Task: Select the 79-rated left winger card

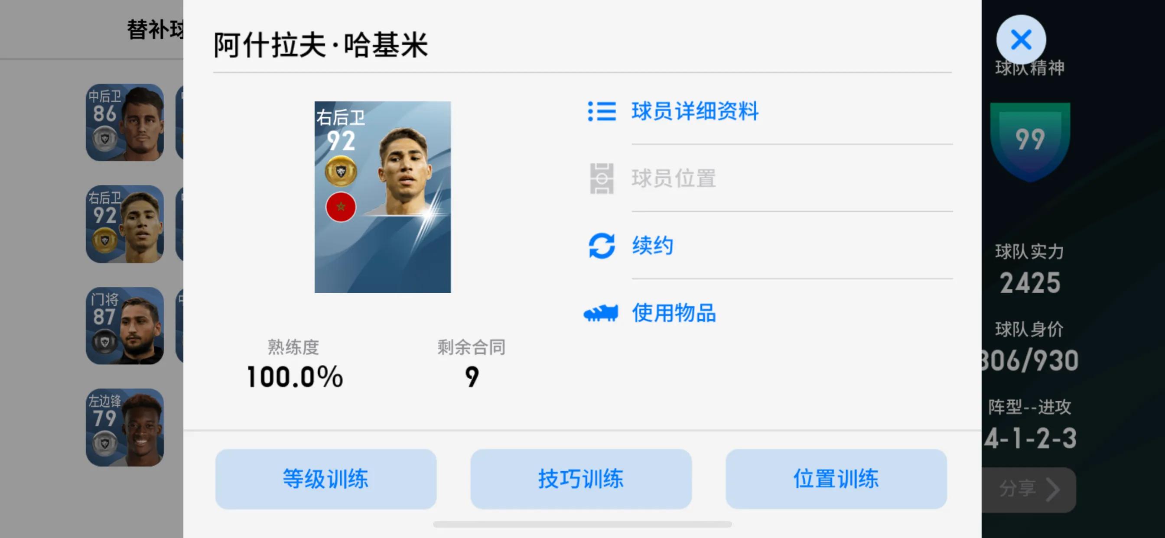Action: tap(125, 427)
